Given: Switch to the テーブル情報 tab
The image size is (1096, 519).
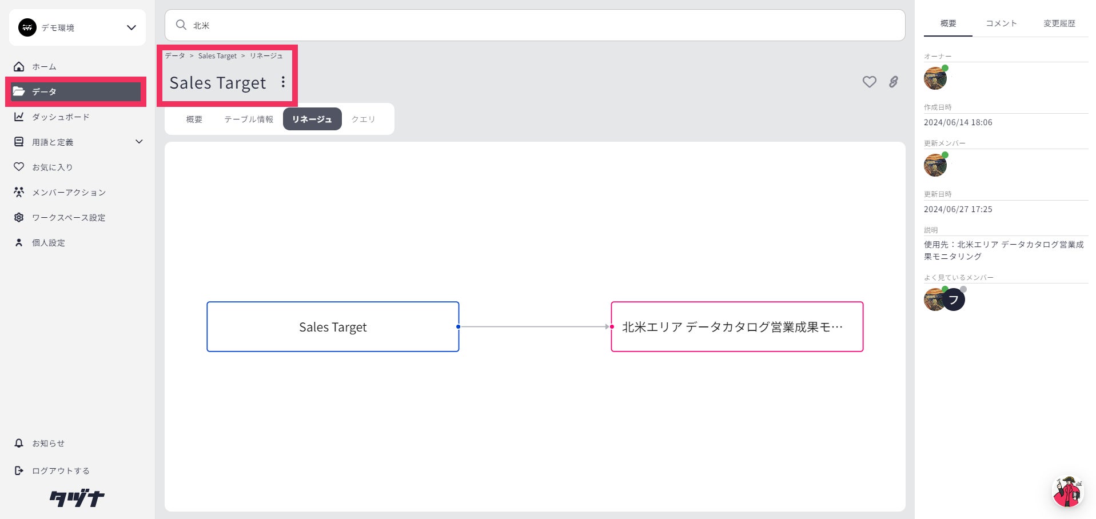Looking at the screenshot, I should (x=248, y=119).
